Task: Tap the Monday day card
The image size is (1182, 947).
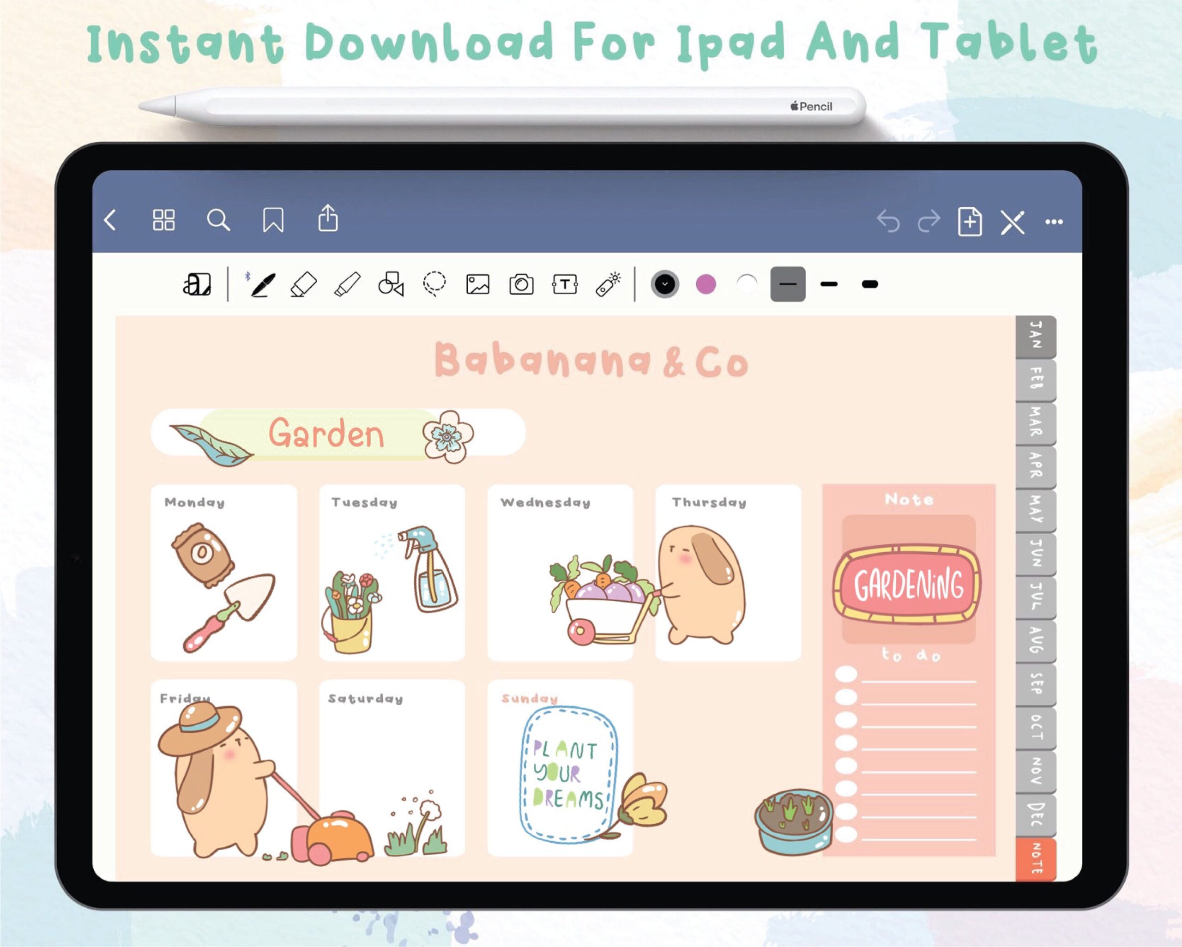Action: 223,573
